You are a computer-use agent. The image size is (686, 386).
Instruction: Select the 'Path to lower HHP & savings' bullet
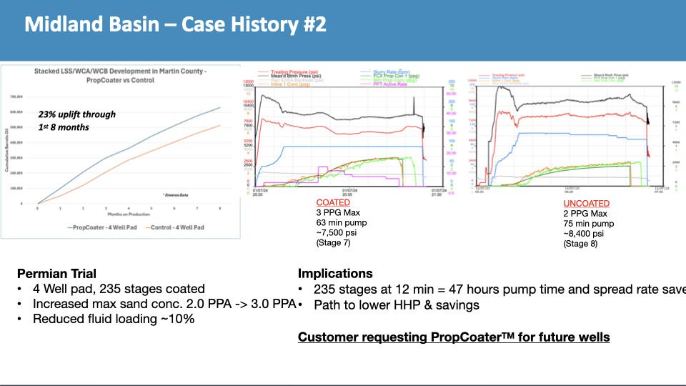point(397,305)
